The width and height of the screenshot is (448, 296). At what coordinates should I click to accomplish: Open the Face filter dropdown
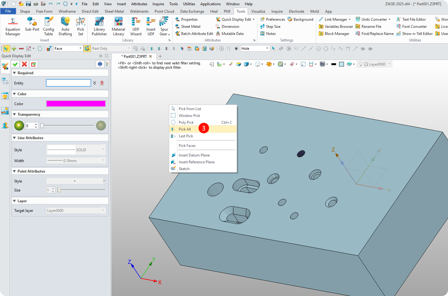coord(81,48)
